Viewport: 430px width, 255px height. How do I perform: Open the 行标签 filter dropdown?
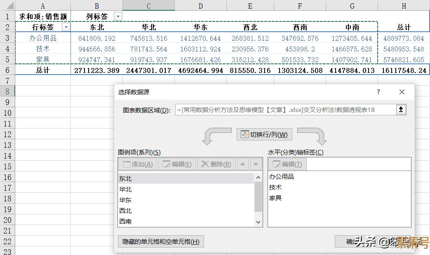click(x=66, y=27)
